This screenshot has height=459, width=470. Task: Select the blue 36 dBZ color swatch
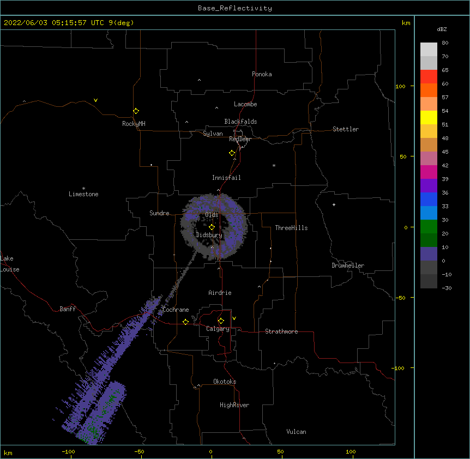click(x=429, y=199)
